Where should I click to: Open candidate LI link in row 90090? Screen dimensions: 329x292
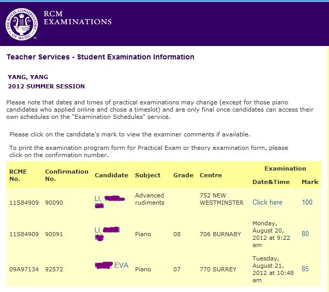(x=110, y=202)
